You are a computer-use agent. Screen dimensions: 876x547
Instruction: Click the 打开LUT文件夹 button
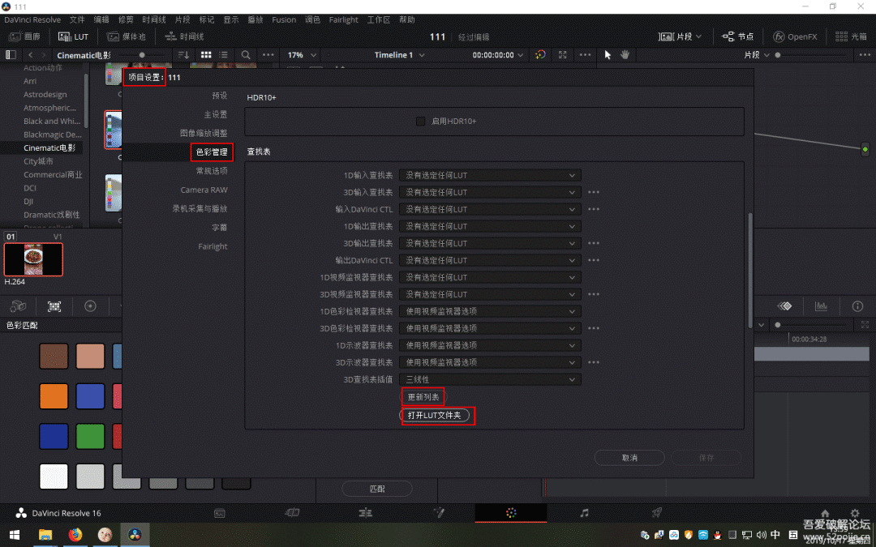click(434, 416)
